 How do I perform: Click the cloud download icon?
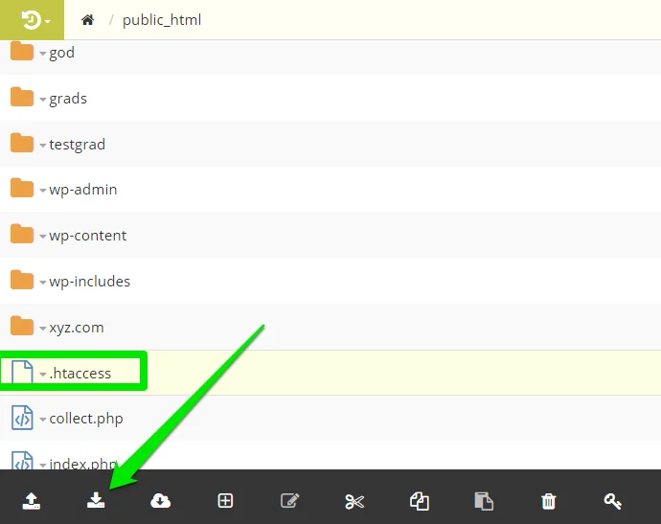[160, 501]
